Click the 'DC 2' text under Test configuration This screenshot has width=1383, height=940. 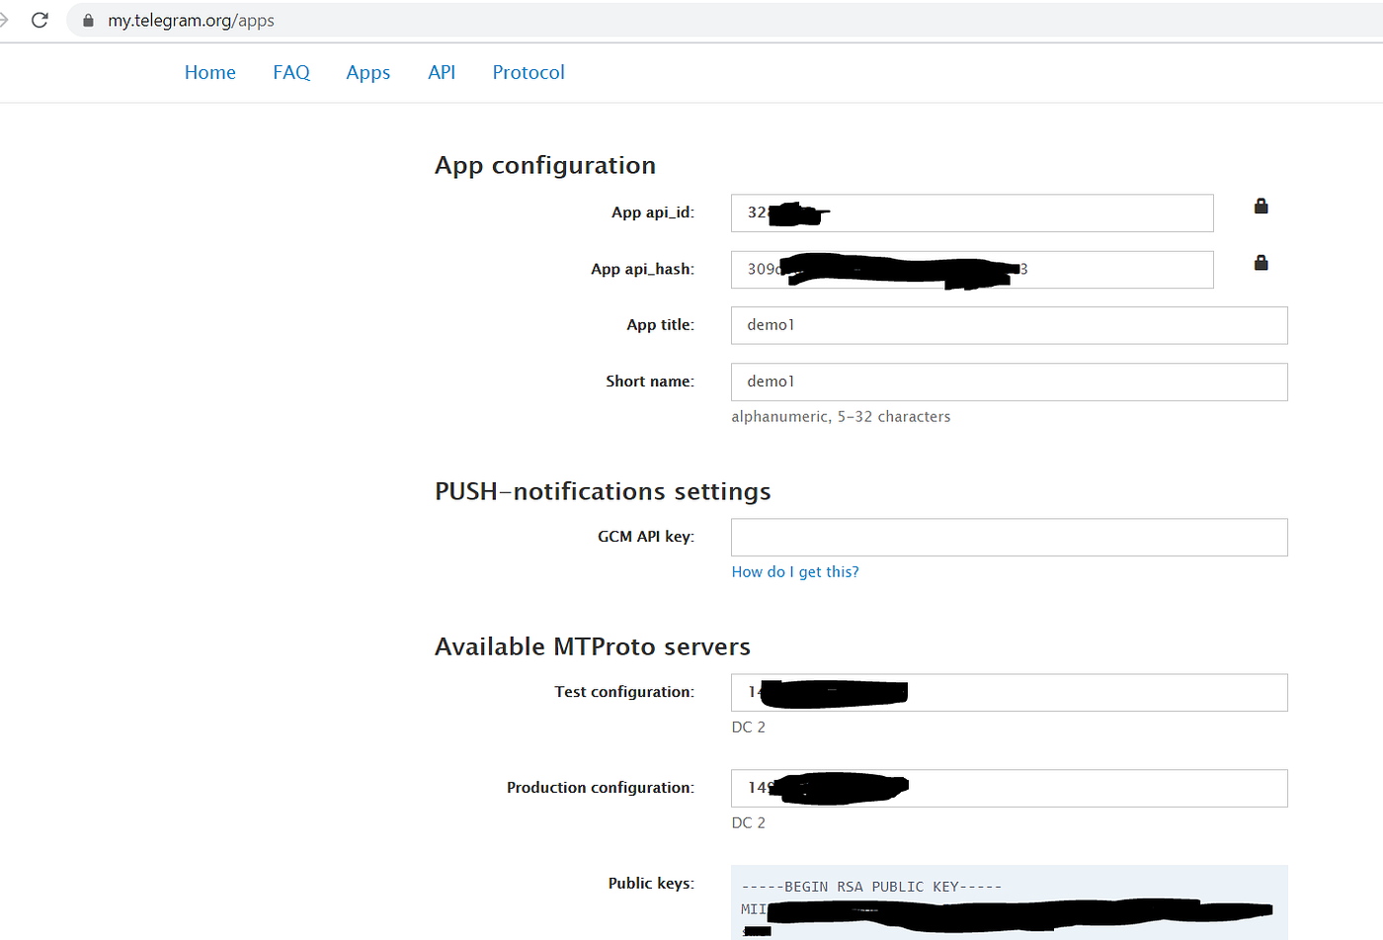coord(748,726)
